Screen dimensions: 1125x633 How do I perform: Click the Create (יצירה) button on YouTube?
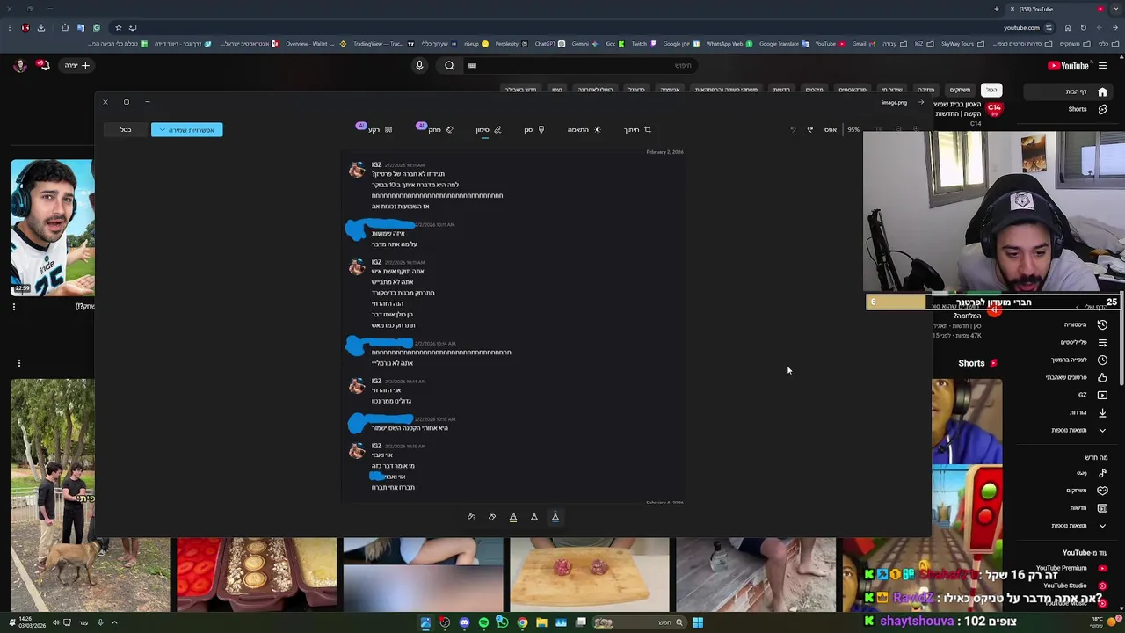coord(76,65)
